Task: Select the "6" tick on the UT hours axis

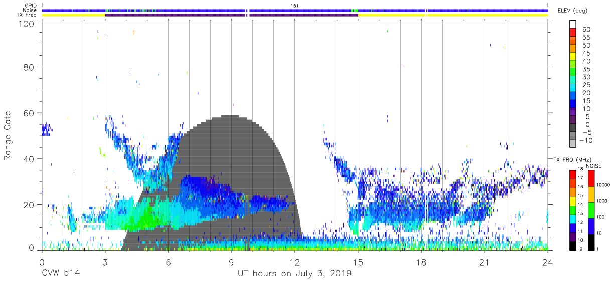Action: click(x=168, y=262)
